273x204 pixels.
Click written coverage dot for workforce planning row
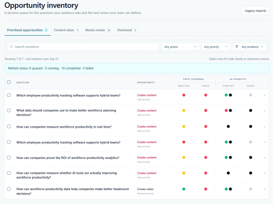(x=184, y=110)
